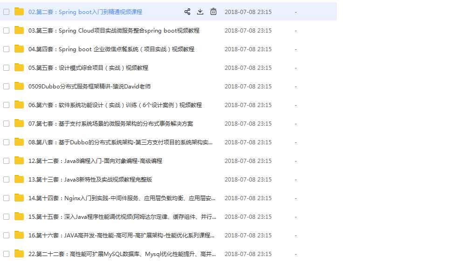This screenshot has height=263, width=460.
Task: Open folder name 14.第十四套：Nginx入门到实践
Action: [122, 198]
